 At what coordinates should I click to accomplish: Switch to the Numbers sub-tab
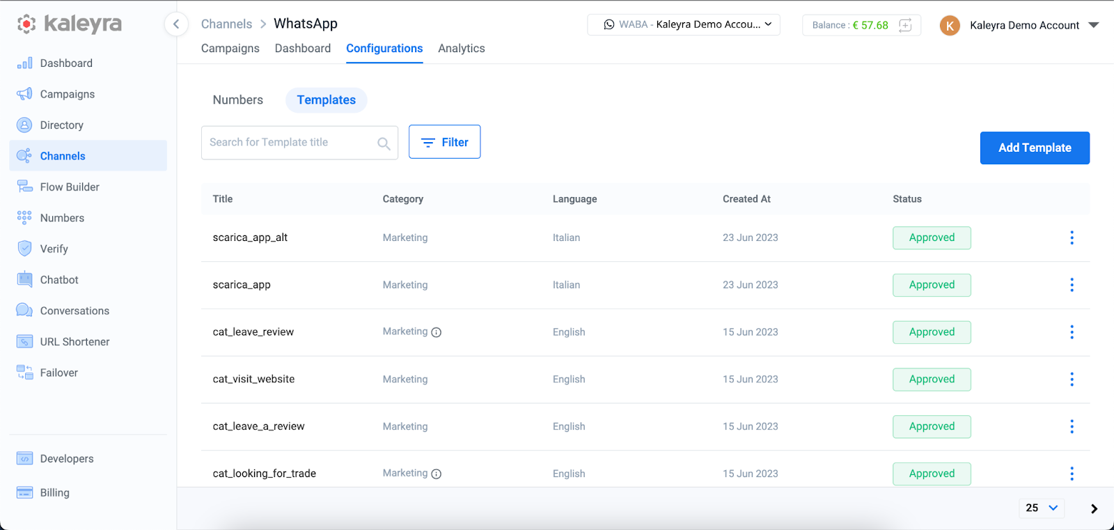point(238,100)
